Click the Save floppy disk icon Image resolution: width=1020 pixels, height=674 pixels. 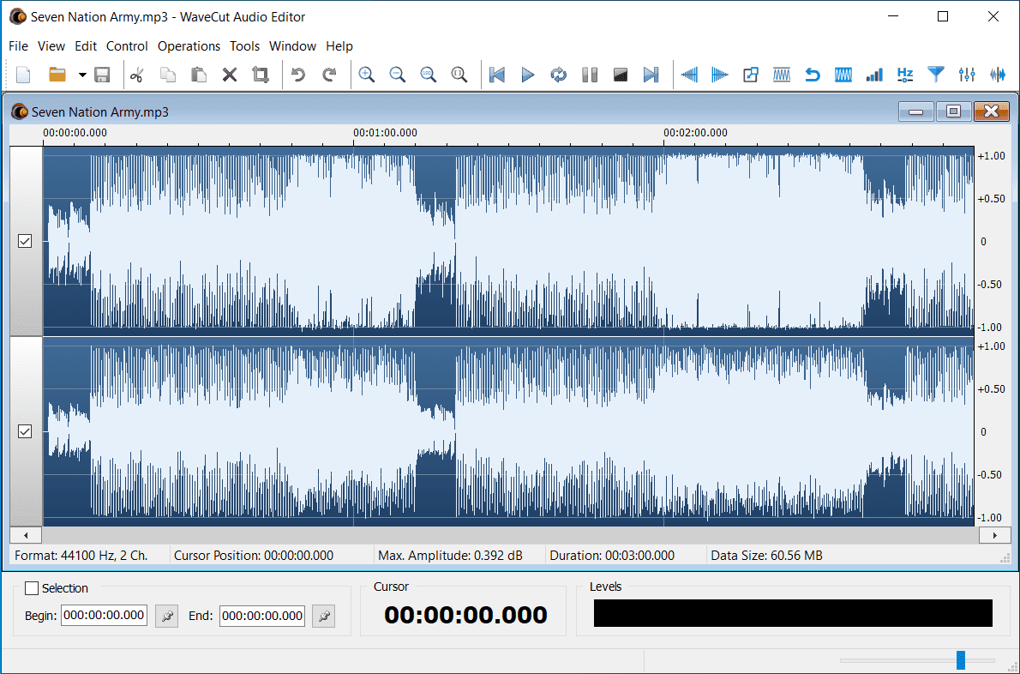point(102,75)
